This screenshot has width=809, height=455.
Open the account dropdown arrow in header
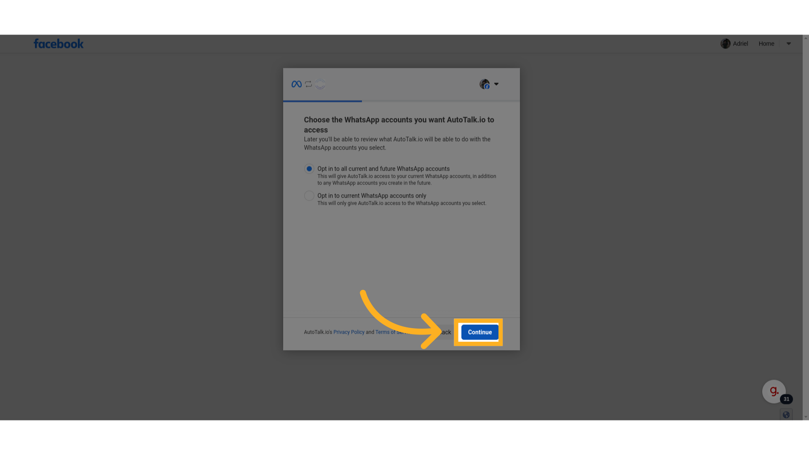(x=789, y=44)
